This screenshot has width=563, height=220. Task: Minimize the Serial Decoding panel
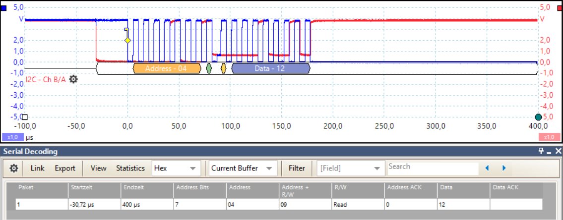pyautogui.click(x=549, y=152)
